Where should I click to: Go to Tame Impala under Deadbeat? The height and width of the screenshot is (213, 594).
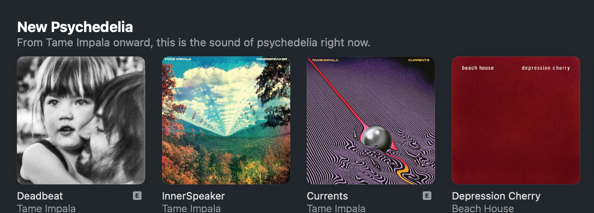coord(46,208)
